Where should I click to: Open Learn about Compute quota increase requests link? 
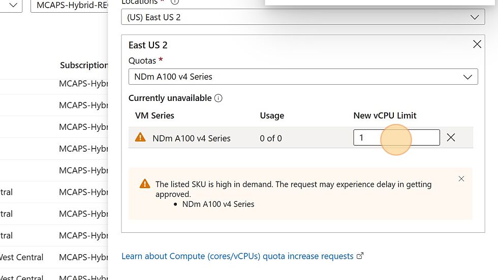pos(237,256)
